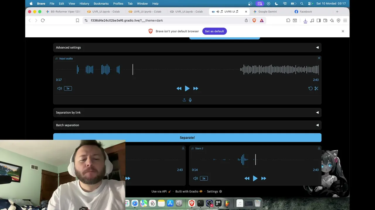Record from microphone for Input audio

(x=190, y=100)
